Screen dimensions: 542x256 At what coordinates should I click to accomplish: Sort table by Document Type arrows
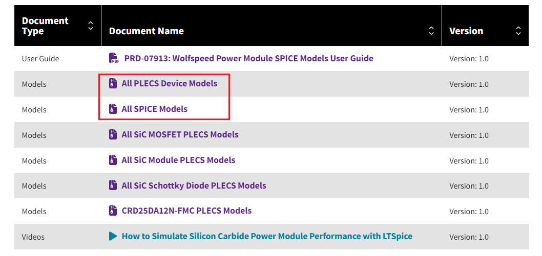tap(91, 26)
